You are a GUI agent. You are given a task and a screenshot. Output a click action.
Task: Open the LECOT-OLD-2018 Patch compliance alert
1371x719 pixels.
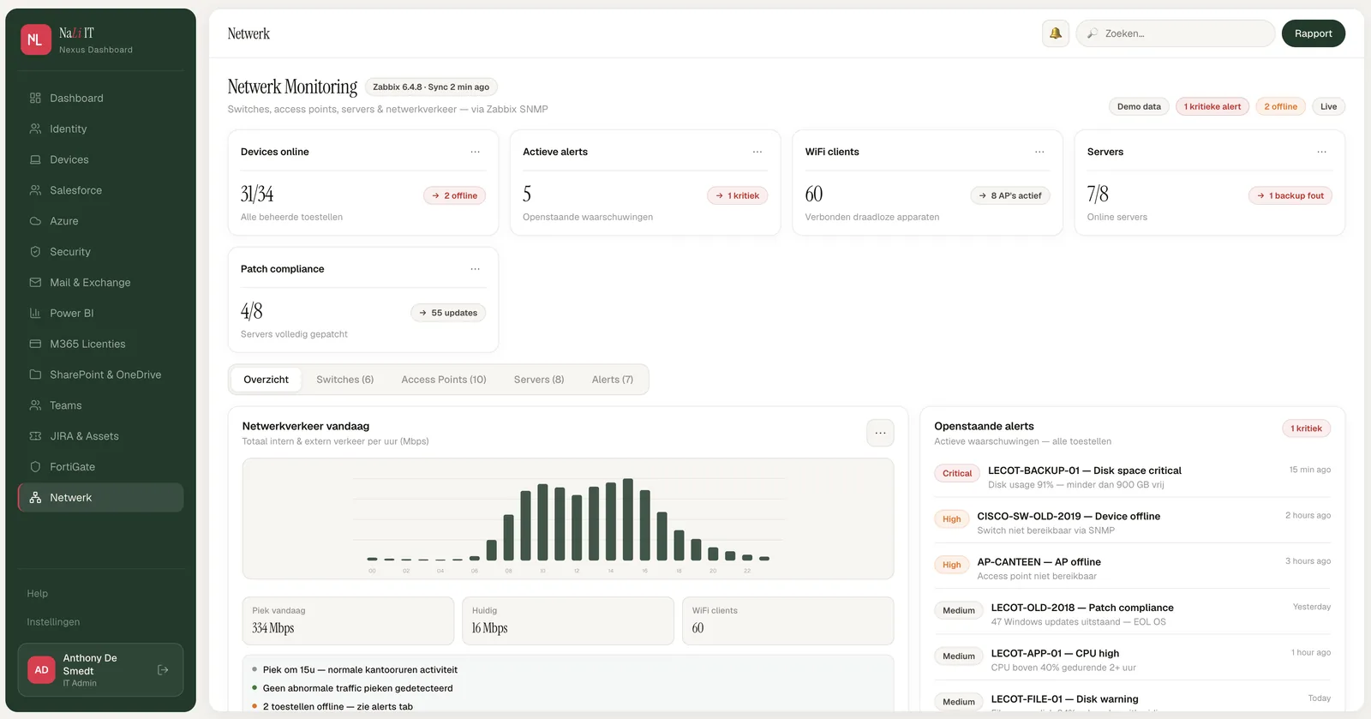(1133, 614)
